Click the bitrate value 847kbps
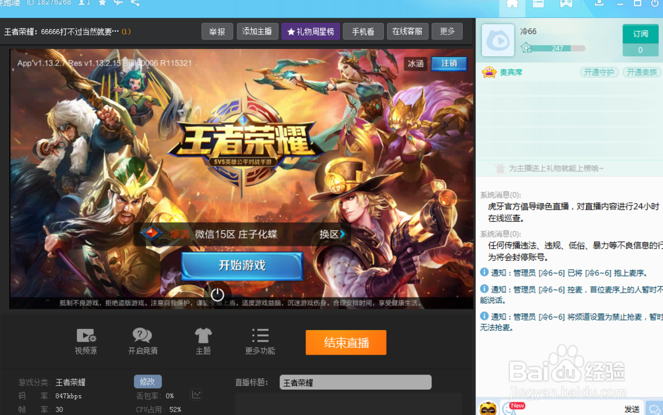The height and width of the screenshot is (415, 663). coord(68,396)
